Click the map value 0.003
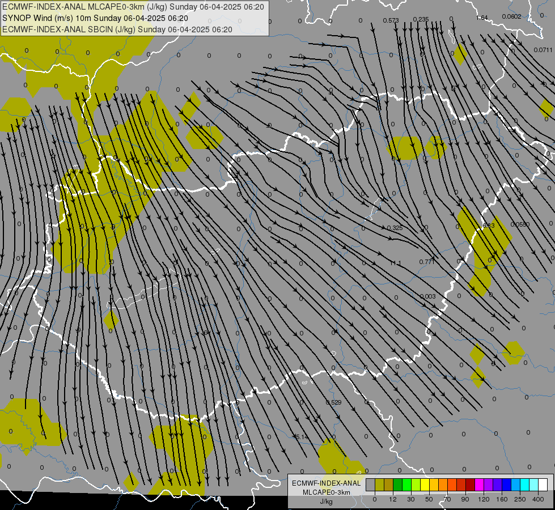This screenshot has width=555, height=510. 427,296
